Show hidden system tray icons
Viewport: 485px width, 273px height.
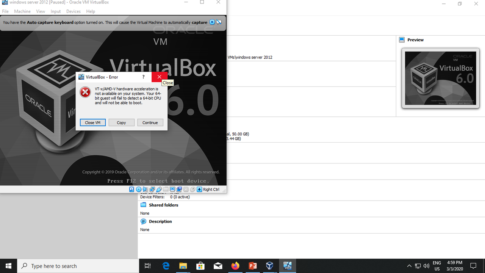coord(409,266)
